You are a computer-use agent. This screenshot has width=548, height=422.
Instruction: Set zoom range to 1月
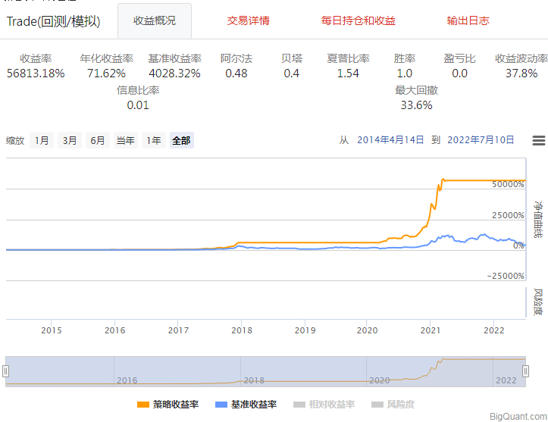click(x=42, y=140)
